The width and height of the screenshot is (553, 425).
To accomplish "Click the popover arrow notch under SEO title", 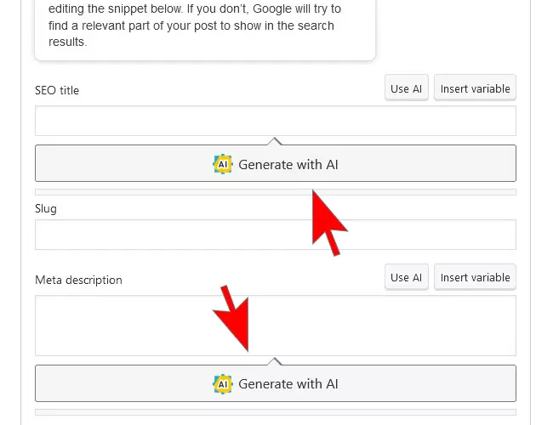I will tap(275, 141).
